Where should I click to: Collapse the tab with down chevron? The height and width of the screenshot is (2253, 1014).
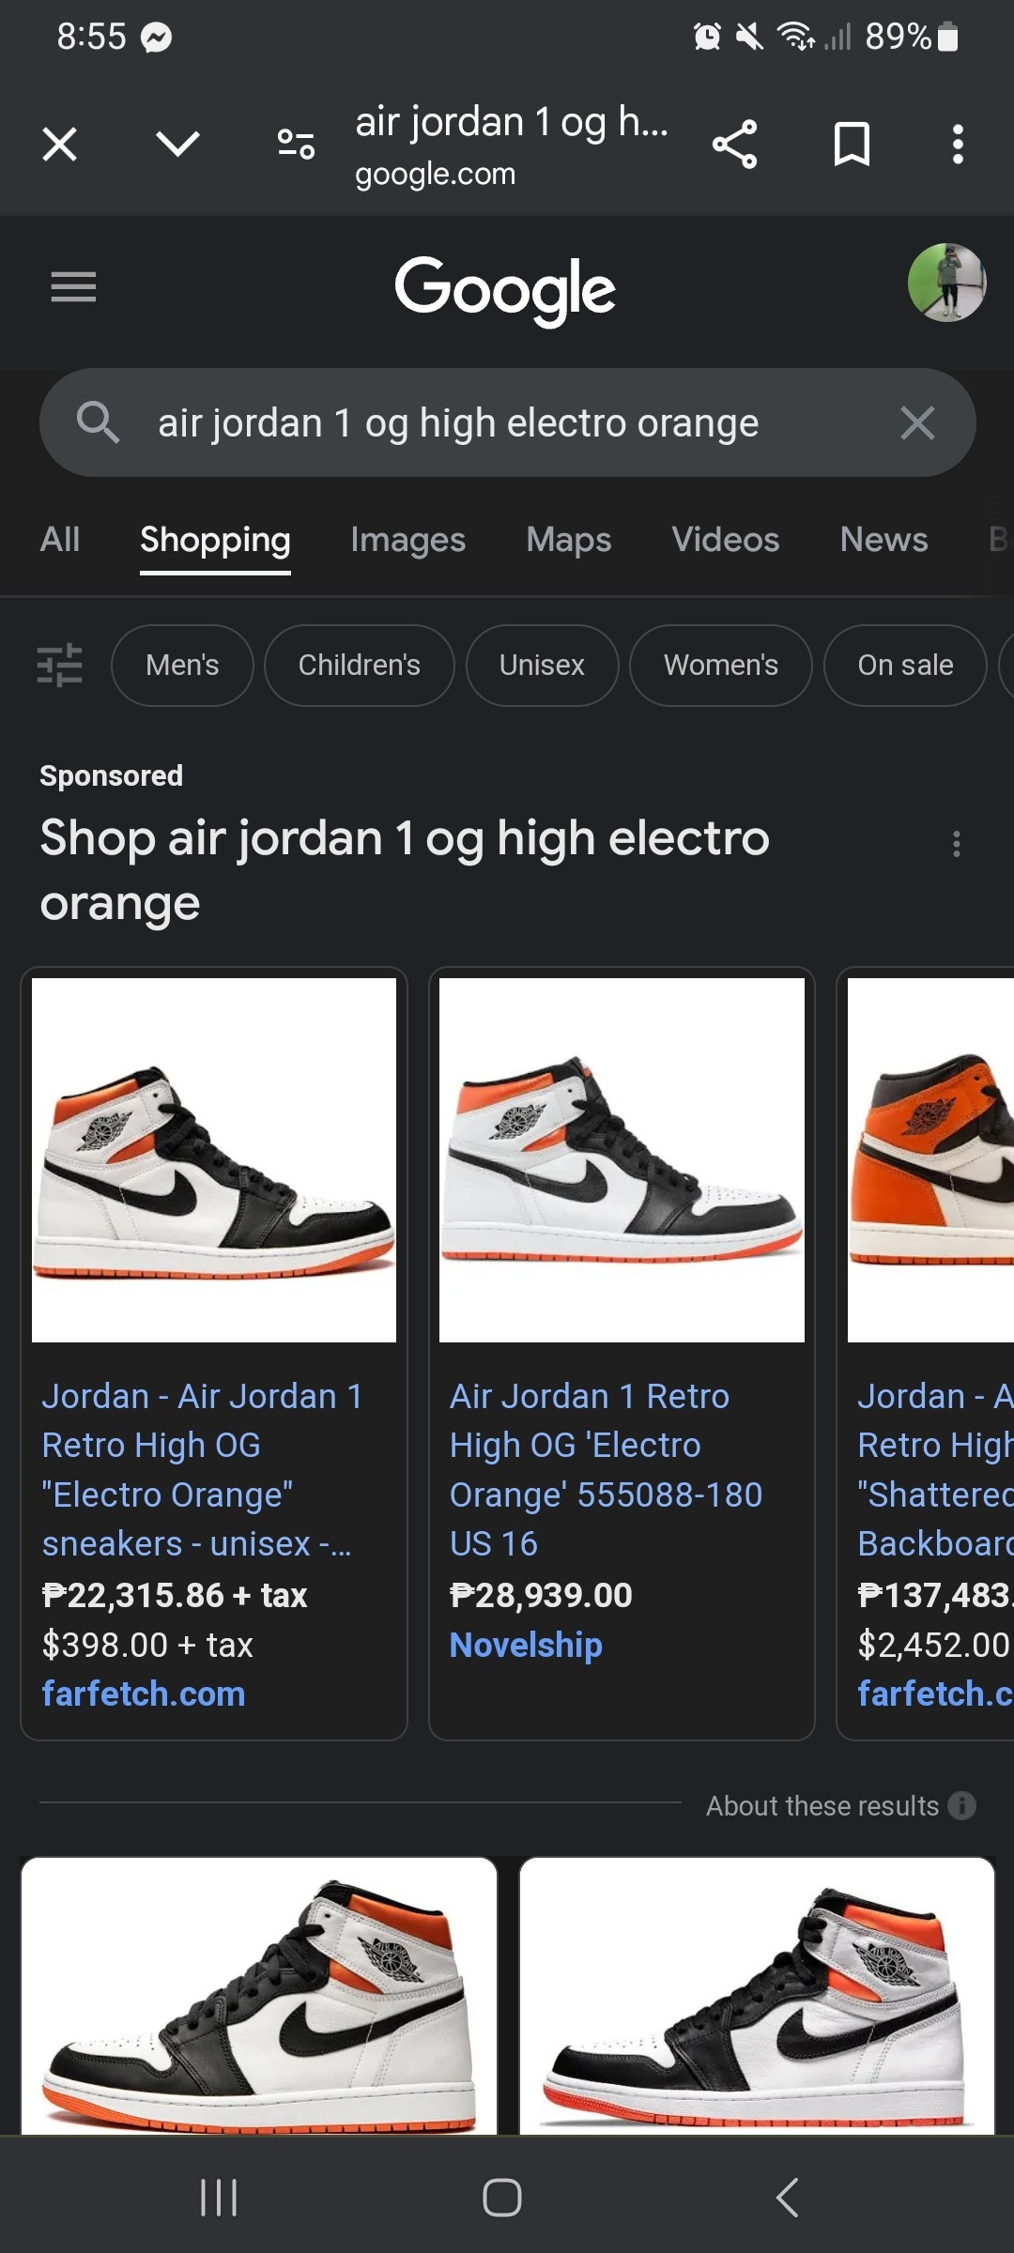pyautogui.click(x=177, y=145)
